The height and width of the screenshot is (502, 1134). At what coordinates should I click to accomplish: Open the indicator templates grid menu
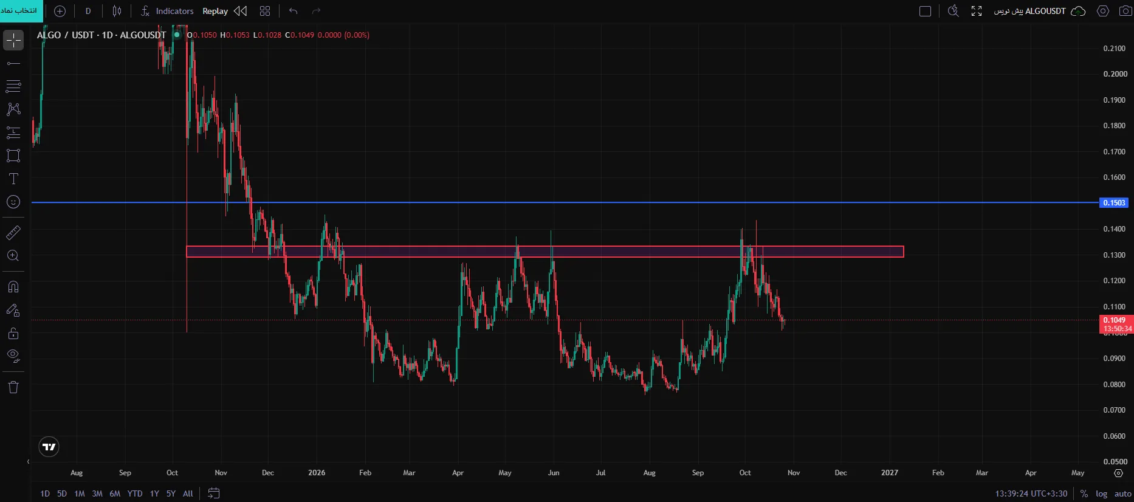pyautogui.click(x=264, y=11)
